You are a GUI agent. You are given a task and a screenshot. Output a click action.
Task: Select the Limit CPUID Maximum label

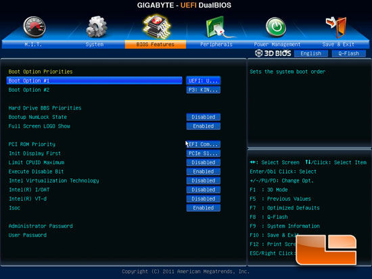[37, 162]
